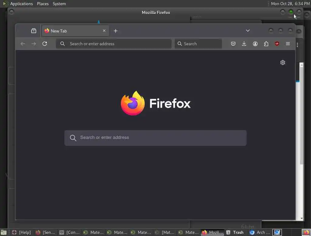The width and height of the screenshot is (311, 236).
Task: Focus the toolbar address bar
Action: pyautogui.click(x=114, y=44)
